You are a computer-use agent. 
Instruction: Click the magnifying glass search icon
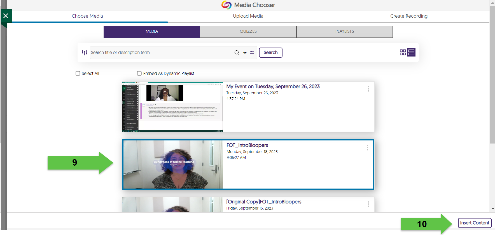point(237,53)
